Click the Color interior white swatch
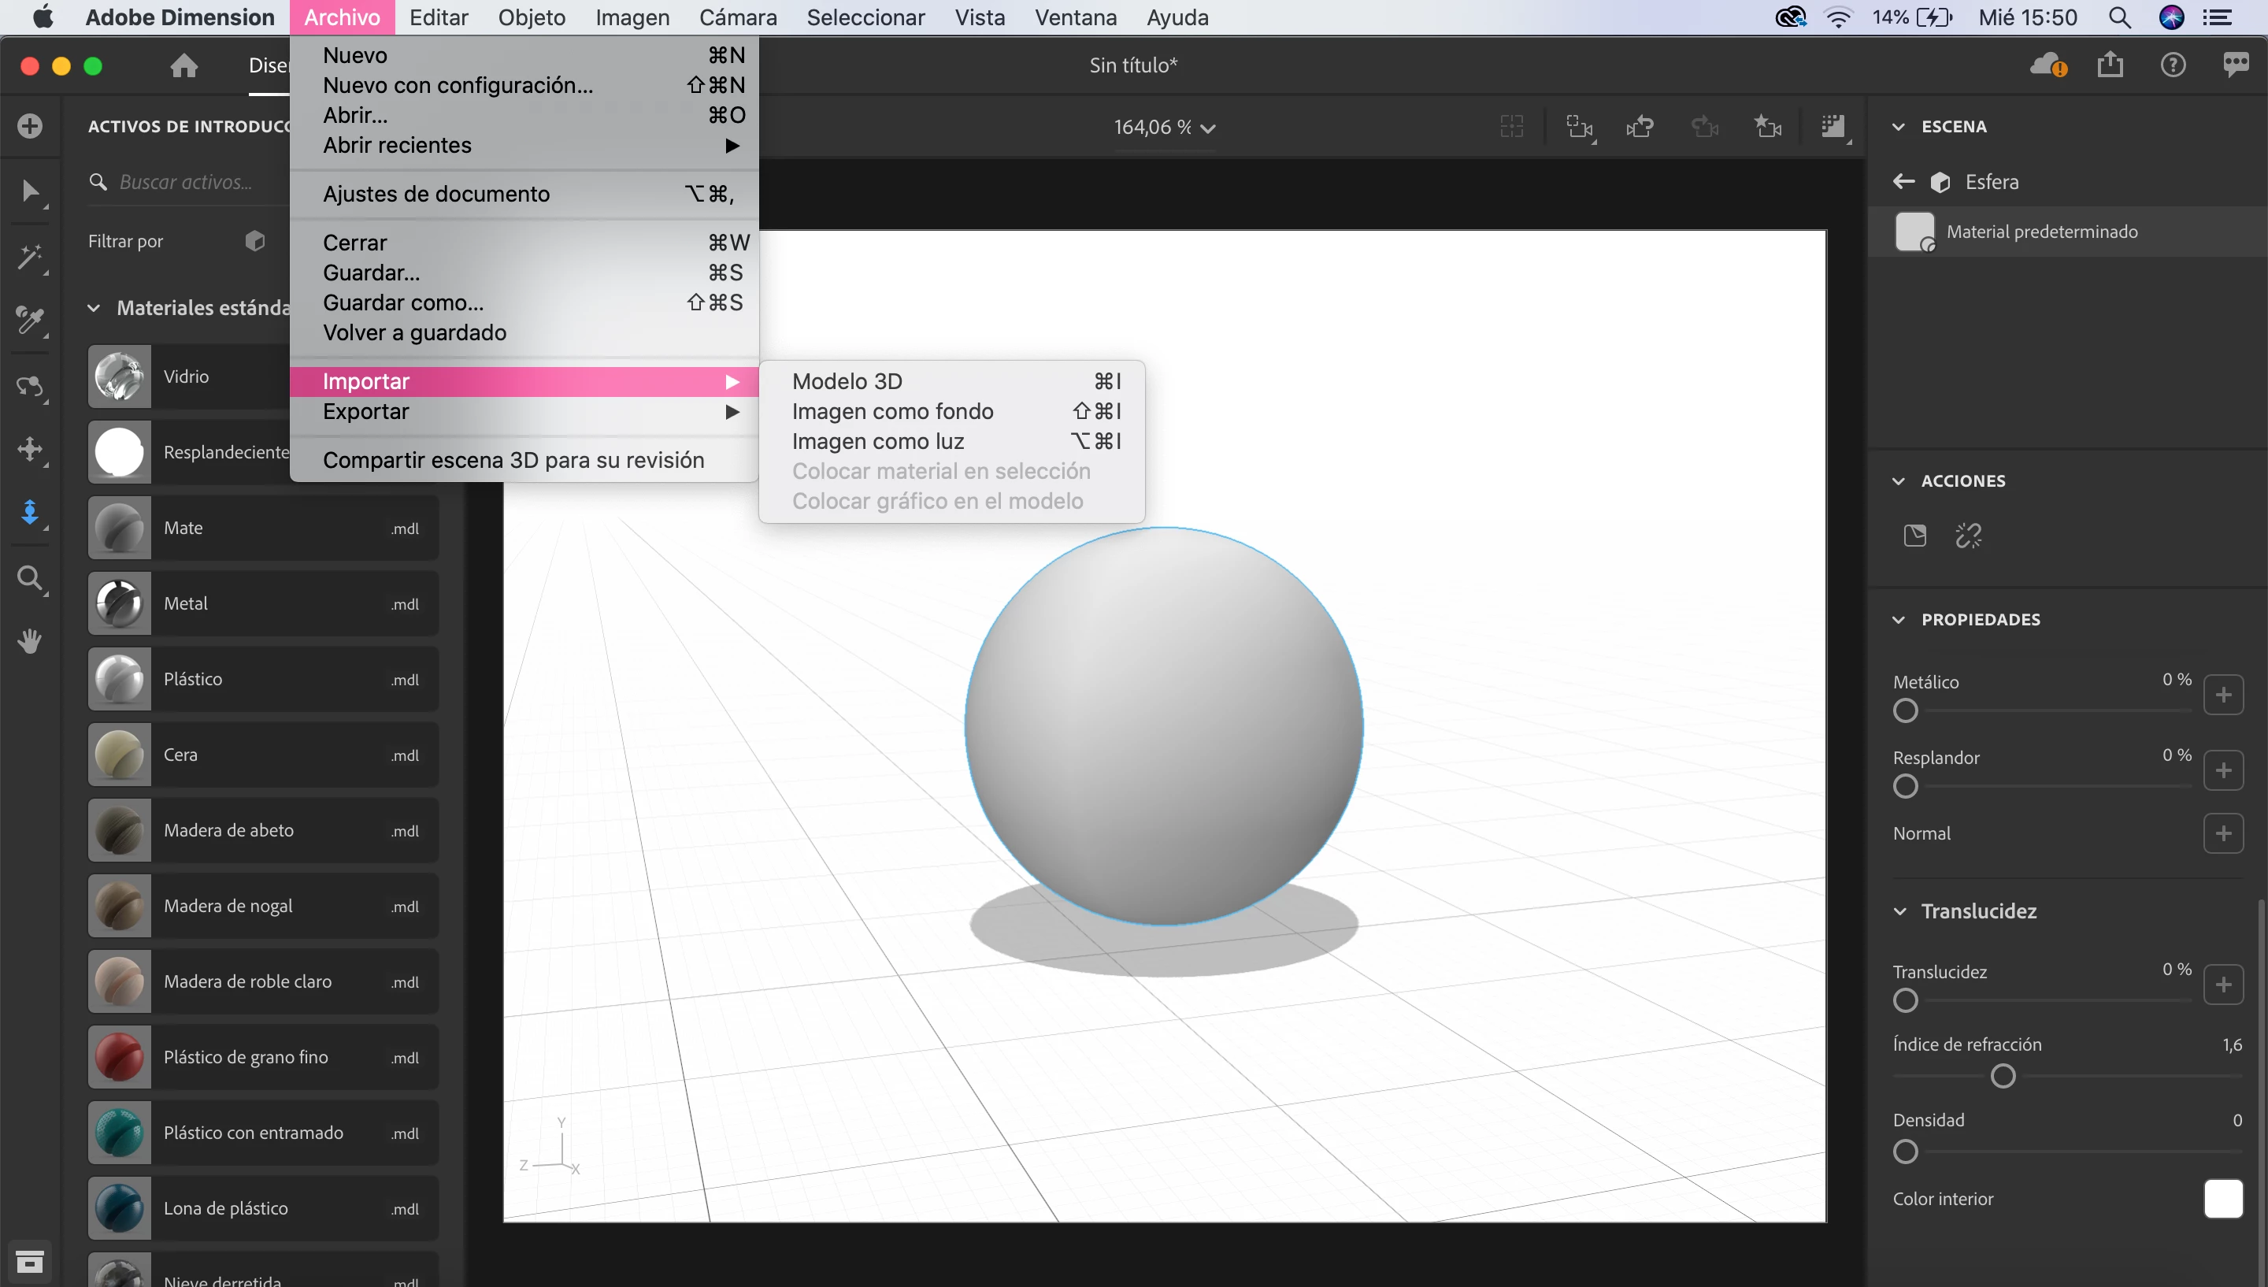 pyautogui.click(x=2223, y=1199)
